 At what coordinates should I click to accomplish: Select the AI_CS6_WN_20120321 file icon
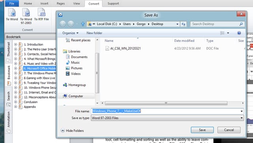107,48
